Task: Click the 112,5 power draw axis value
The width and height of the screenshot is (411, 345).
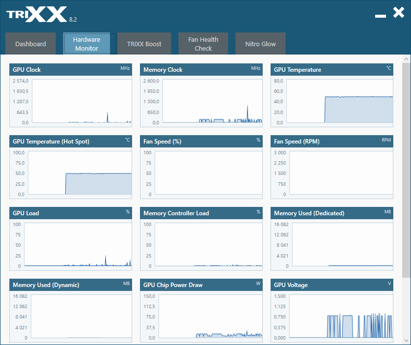Action: point(149,307)
